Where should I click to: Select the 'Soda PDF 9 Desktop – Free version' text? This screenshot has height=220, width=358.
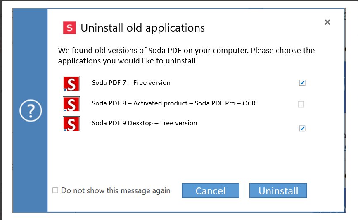(145, 123)
